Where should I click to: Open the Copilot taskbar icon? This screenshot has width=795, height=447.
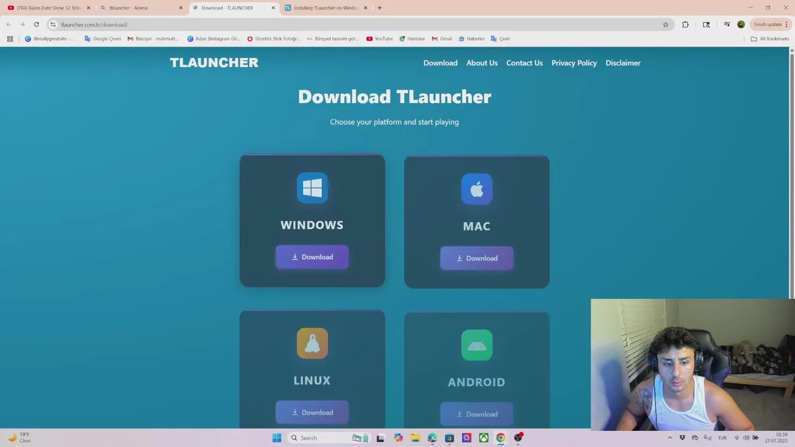[398, 438]
